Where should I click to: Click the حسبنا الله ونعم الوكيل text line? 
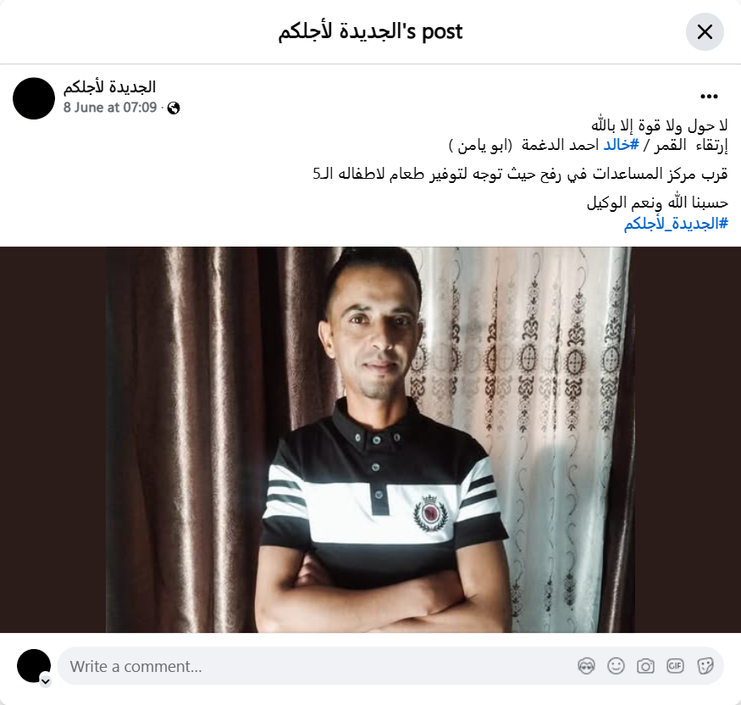[657, 203]
